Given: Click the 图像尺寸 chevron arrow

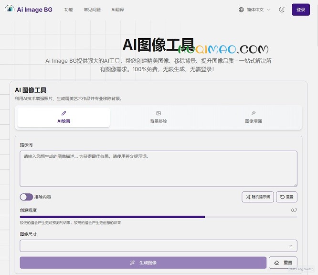Looking at the screenshot, I should click(x=291, y=246).
